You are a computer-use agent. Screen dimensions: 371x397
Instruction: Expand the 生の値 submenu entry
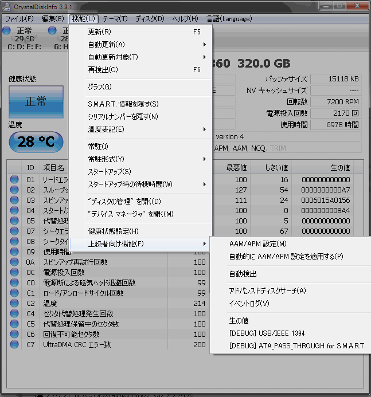click(291, 321)
